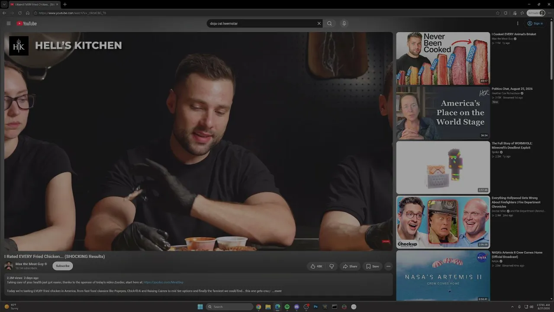
Task: Reload the browser page
Action: pyautogui.click(x=20, y=13)
